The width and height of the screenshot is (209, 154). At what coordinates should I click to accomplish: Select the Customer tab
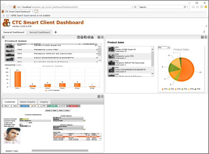pyautogui.click(x=10, y=102)
